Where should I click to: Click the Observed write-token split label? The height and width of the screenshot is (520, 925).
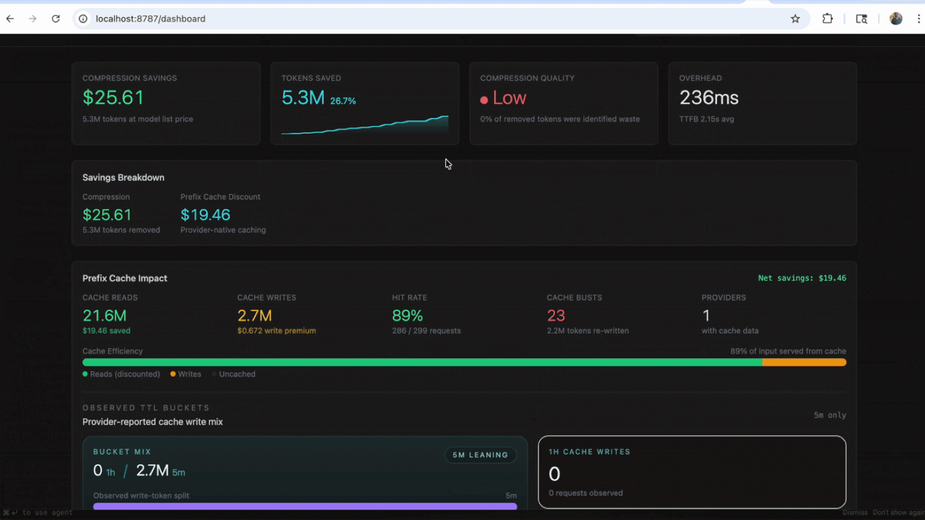141,496
